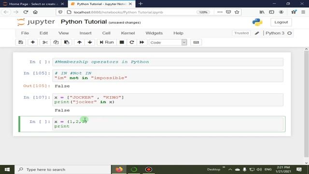Image resolution: width=309 pixels, height=174 pixels.
Task: Click the taskbar volume speaker icon
Action: [x=259, y=170]
